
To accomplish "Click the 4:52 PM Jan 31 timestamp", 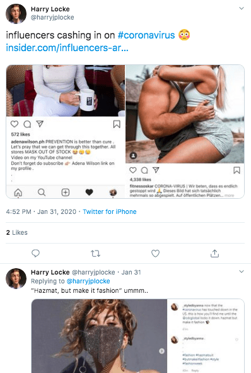I will coord(41,211).
